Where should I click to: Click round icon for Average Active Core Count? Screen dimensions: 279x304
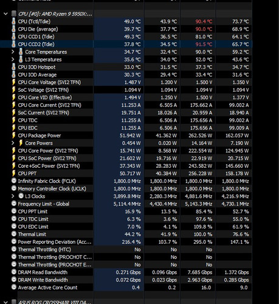click(x=14, y=287)
